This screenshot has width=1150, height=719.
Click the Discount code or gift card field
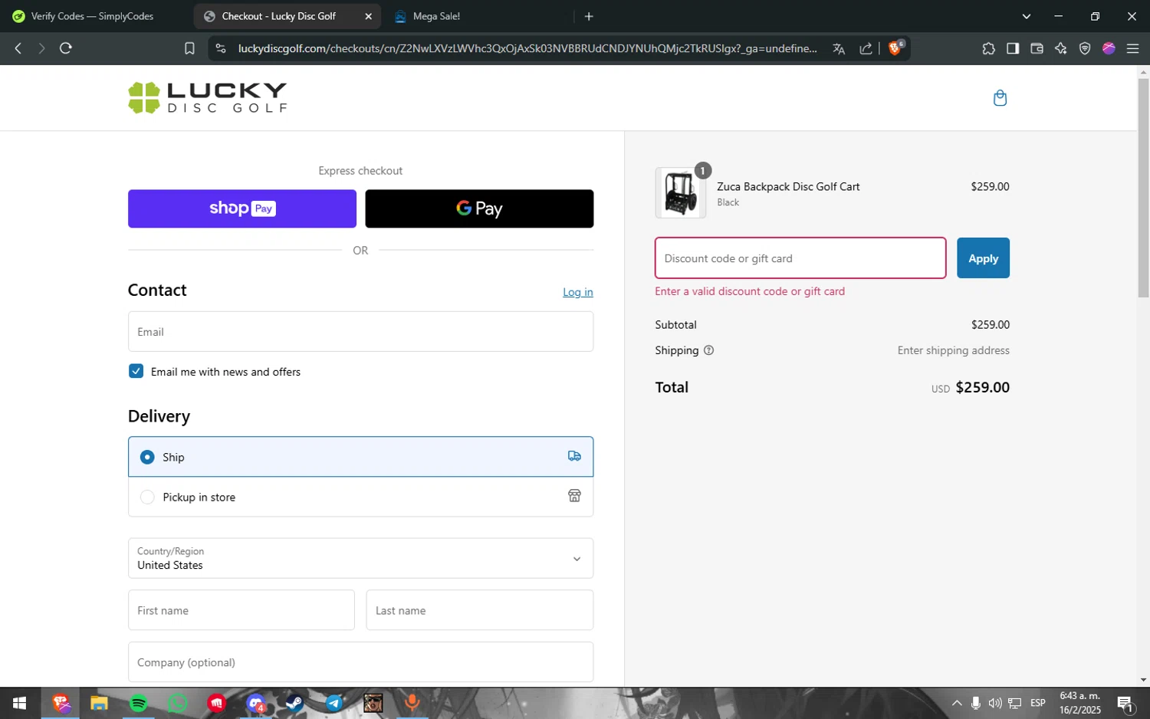click(800, 258)
